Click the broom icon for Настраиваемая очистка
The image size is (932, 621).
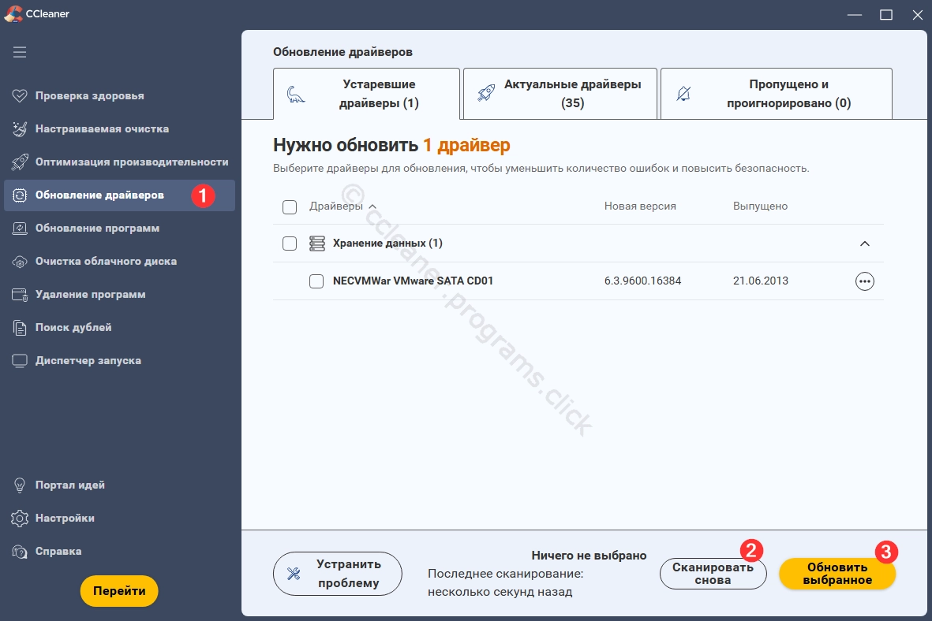tap(20, 129)
